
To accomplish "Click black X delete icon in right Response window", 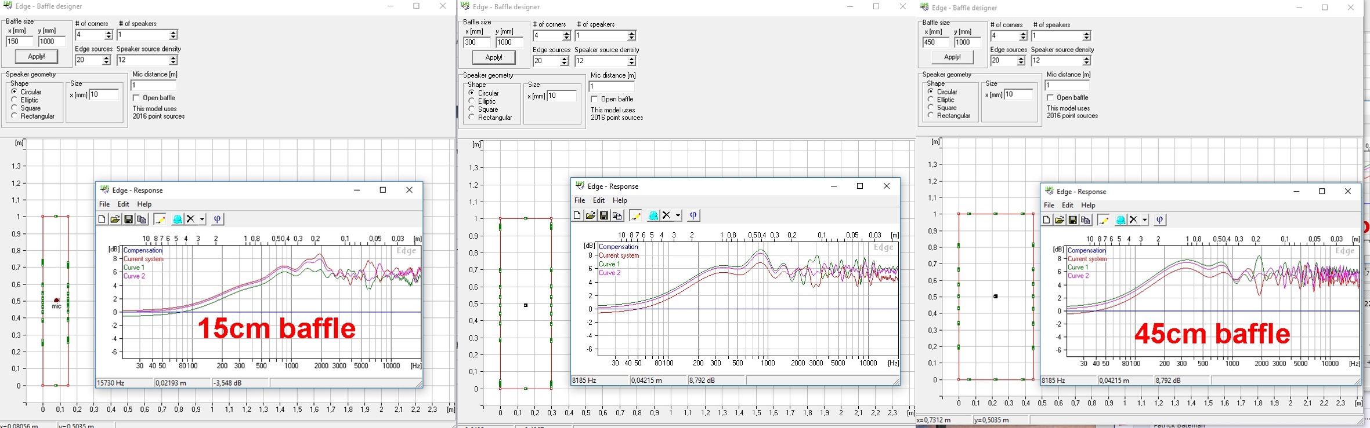I will [x=1133, y=220].
